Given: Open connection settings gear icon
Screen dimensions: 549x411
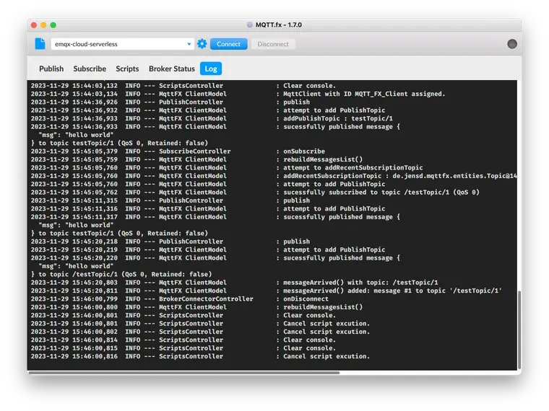Looking at the screenshot, I should [x=202, y=44].
